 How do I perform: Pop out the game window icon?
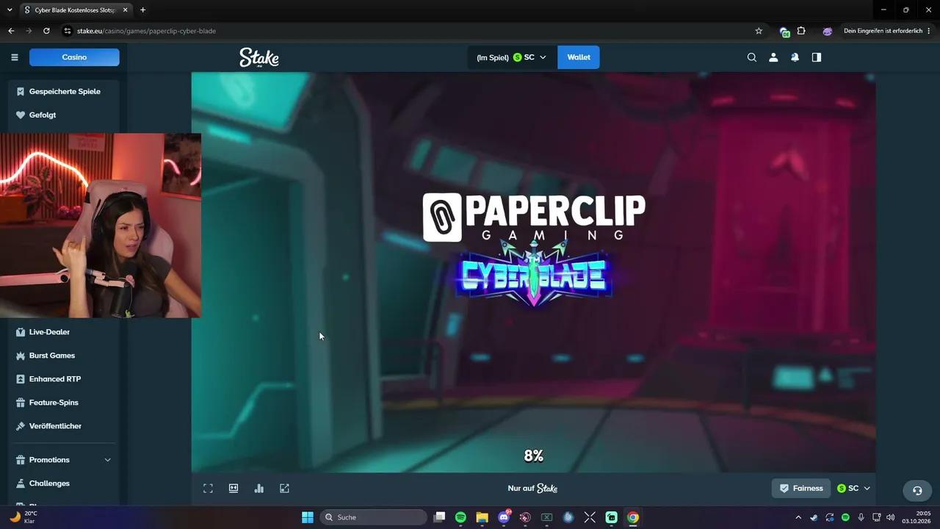(284, 489)
